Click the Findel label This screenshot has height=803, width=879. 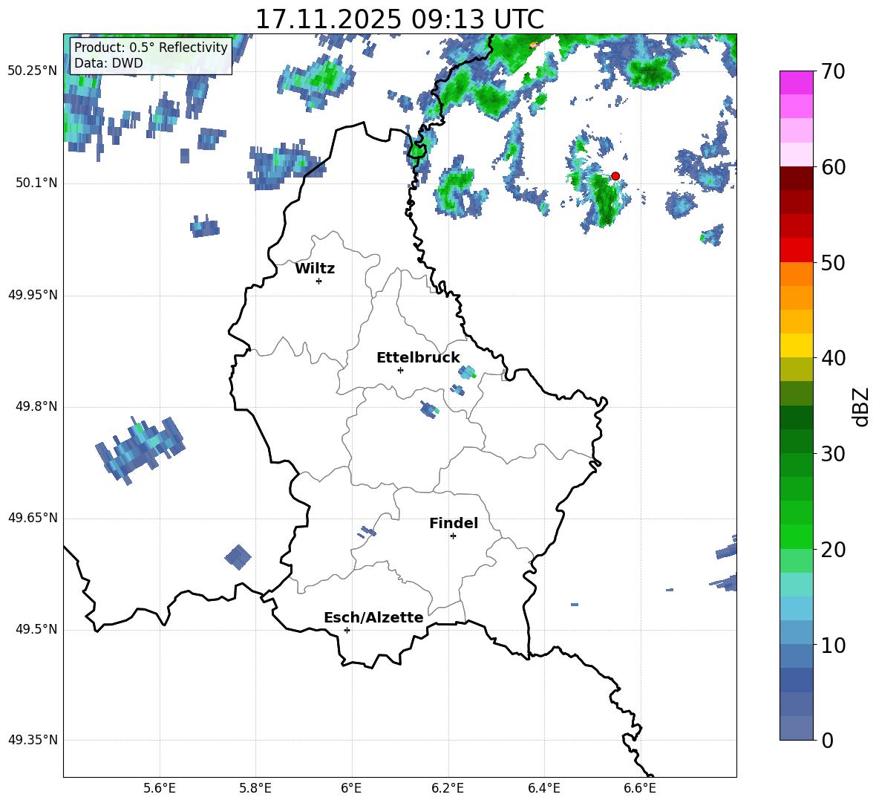tap(454, 523)
